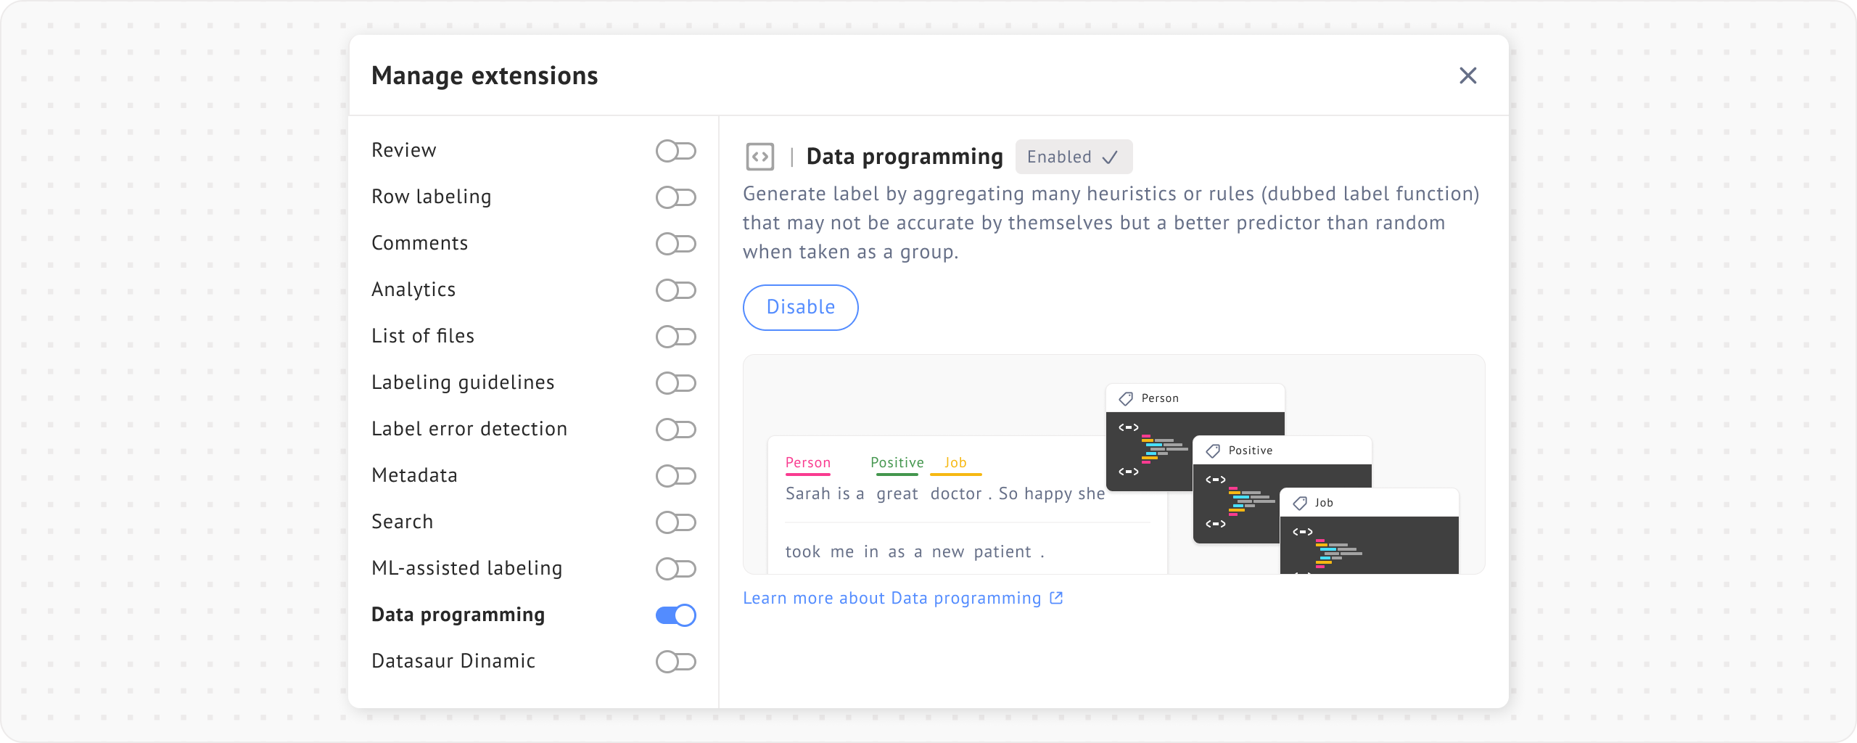1857x743 pixels.
Task: Switch off the Data programming toggle
Action: (675, 615)
